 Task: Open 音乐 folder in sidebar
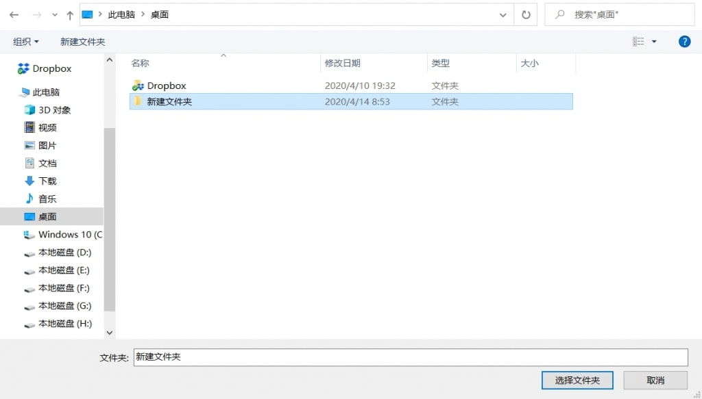[47, 198]
